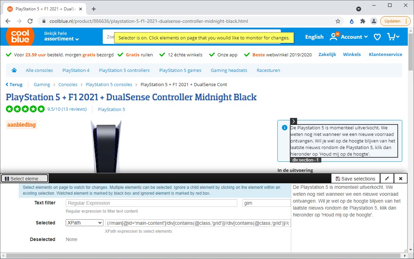Bookmark this page with star icon
Image resolution: width=414 pixels, height=259 pixels.
coord(338,21)
